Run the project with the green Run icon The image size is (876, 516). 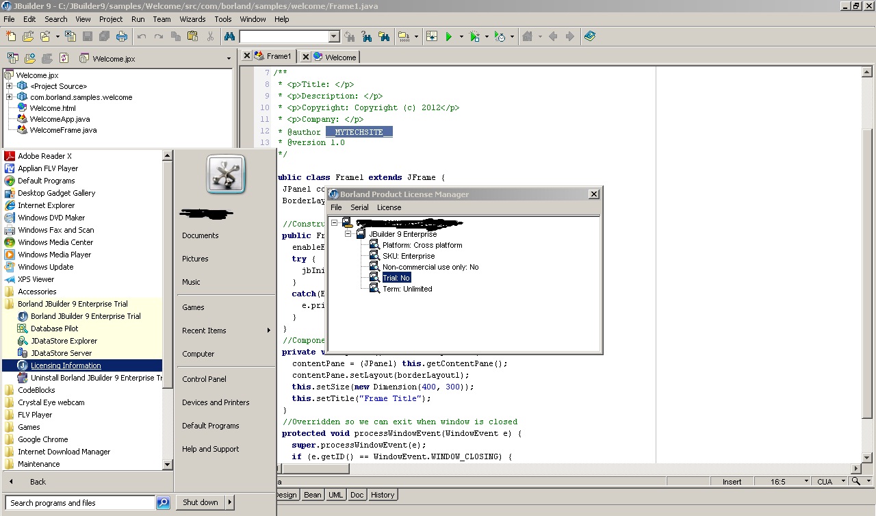[x=448, y=36]
